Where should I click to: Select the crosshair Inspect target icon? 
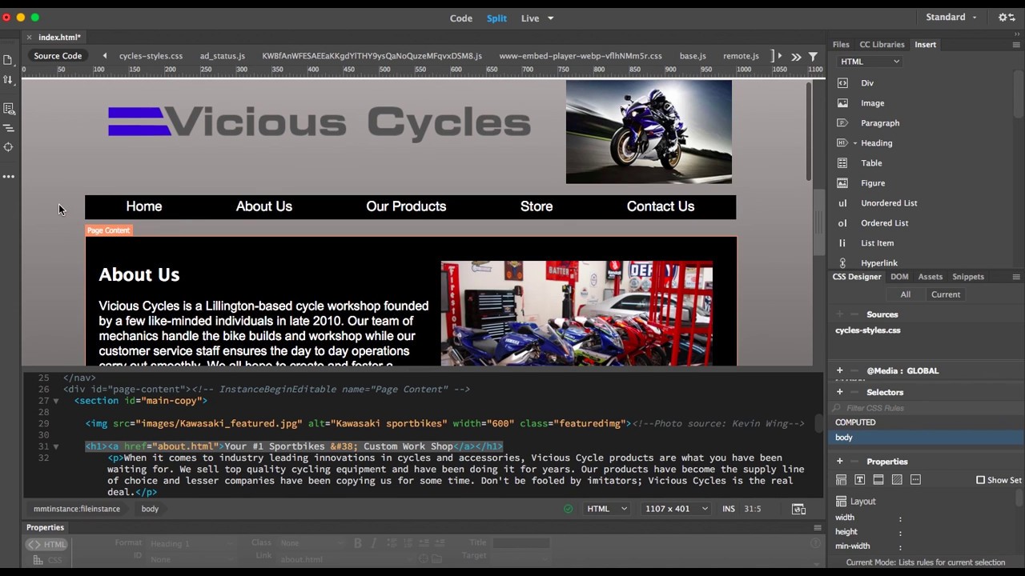[x=9, y=147]
